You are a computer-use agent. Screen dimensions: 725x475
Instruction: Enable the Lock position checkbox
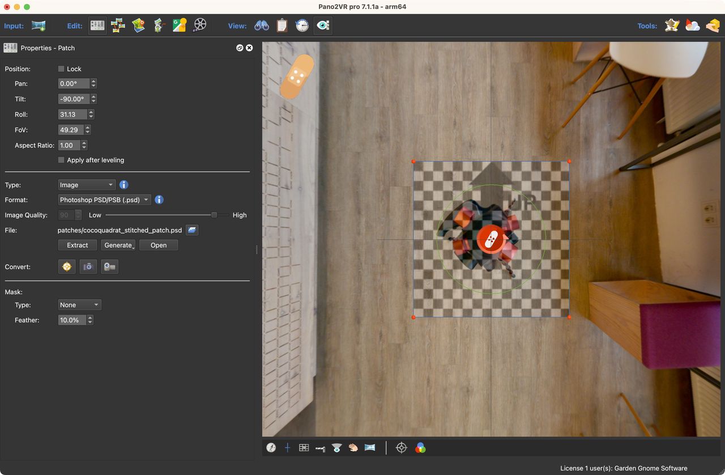coord(61,69)
